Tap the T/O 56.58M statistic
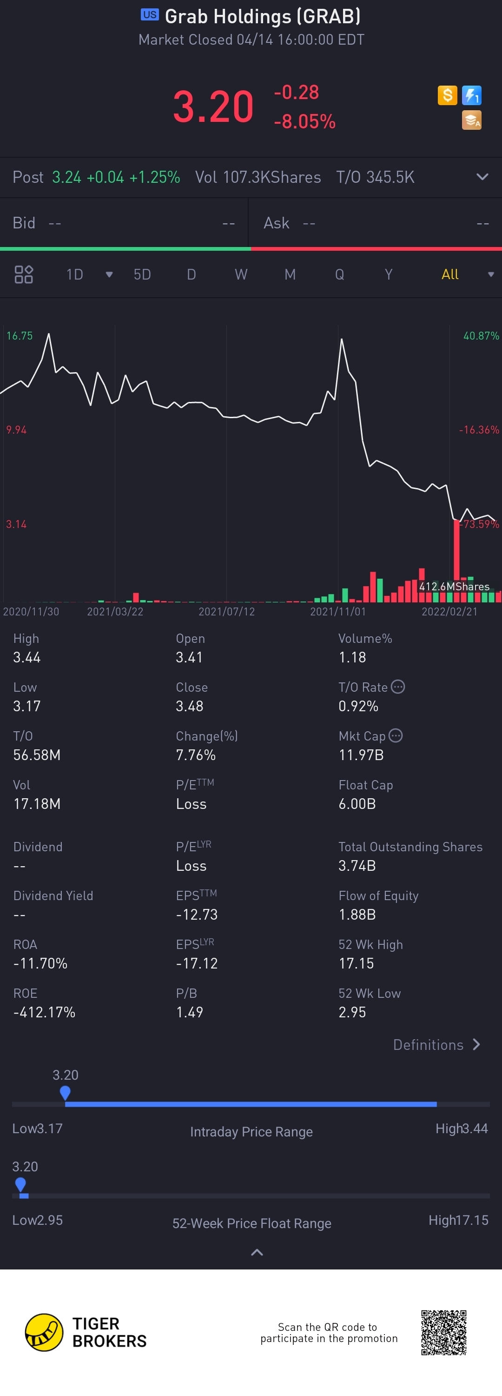This screenshot has height=1396, width=502. [37, 746]
